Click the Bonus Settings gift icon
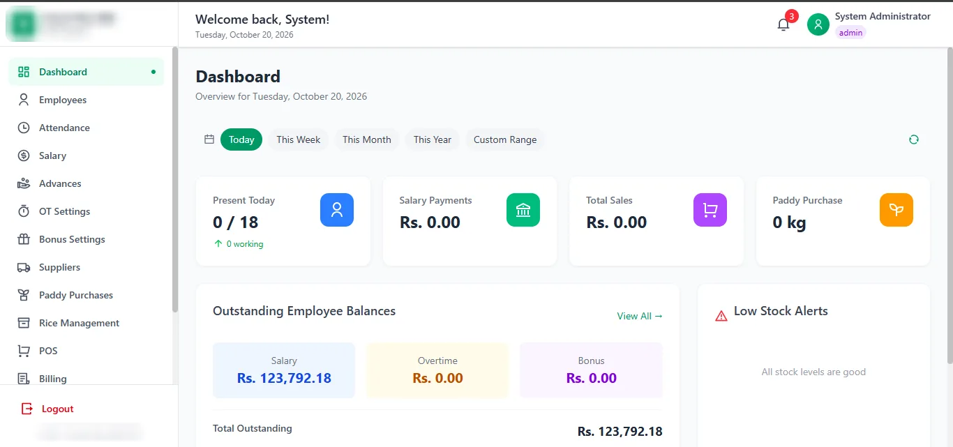The image size is (953, 447). 24,239
